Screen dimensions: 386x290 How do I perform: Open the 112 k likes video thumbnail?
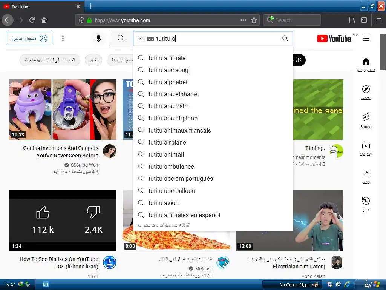click(63, 221)
